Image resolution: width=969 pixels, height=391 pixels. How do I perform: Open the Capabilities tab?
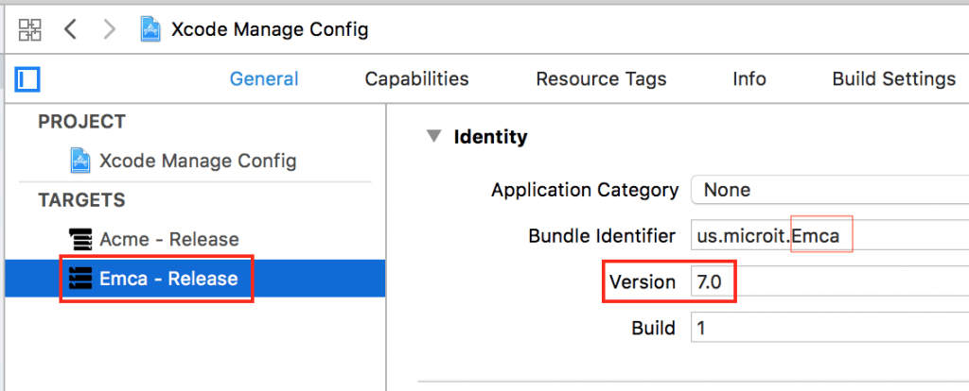click(416, 79)
